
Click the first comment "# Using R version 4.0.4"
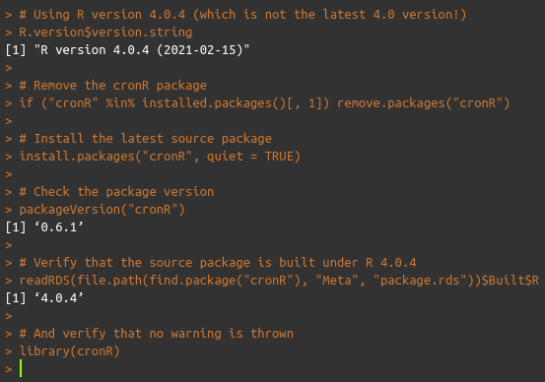click(242, 15)
